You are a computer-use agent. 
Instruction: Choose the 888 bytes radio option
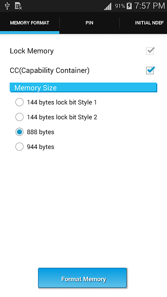[35, 132]
